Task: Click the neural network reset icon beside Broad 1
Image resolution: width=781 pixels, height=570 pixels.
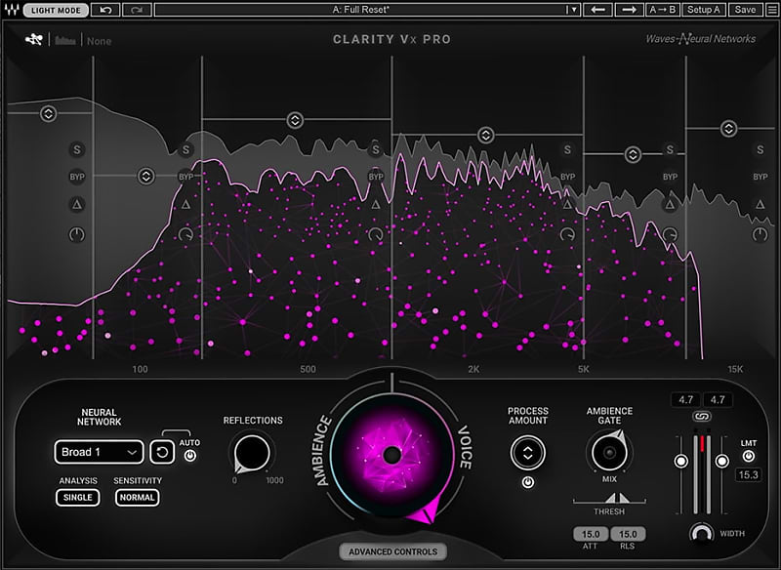Action: 162,452
